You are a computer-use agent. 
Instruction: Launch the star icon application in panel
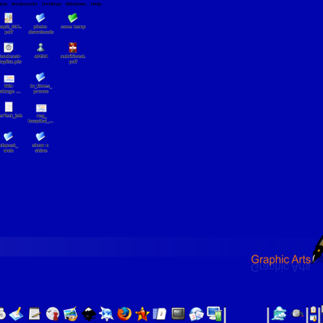pos(142,314)
